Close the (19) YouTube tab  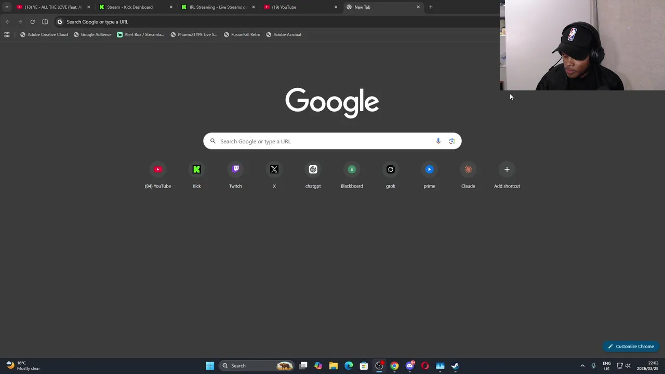tap(336, 7)
